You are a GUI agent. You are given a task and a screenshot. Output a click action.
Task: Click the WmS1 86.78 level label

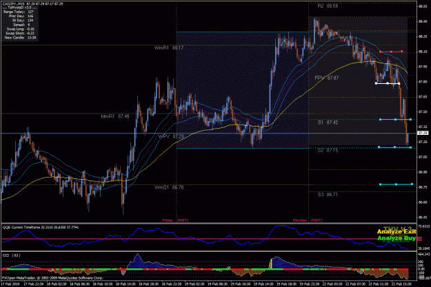click(x=169, y=187)
